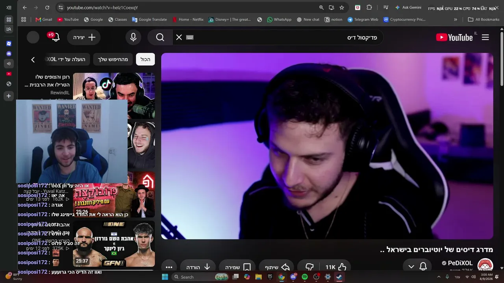Open Steam from the taskbar

tap(339, 277)
